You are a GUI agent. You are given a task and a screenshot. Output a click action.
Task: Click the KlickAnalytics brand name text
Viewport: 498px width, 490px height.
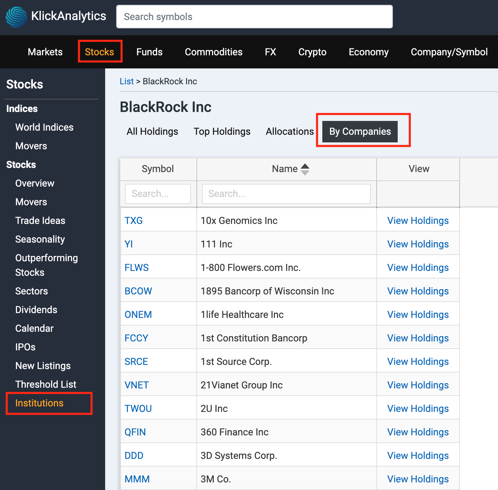click(x=68, y=16)
